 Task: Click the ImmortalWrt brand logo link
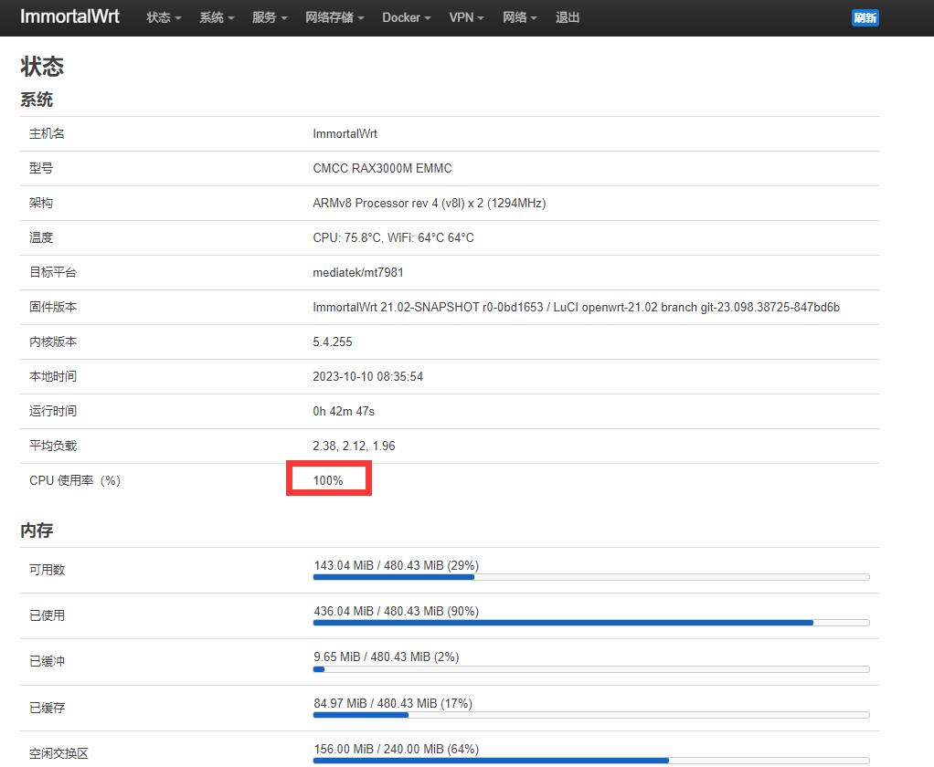[x=69, y=17]
